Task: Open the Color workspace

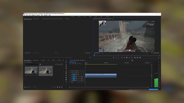Action: tap(85, 17)
